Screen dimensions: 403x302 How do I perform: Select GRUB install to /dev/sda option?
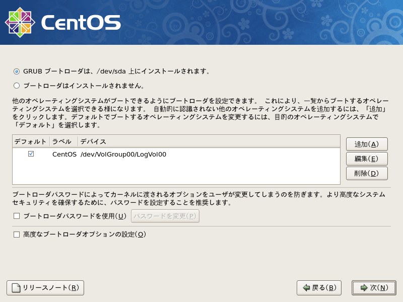pyautogui.click(x=16, y=70)
